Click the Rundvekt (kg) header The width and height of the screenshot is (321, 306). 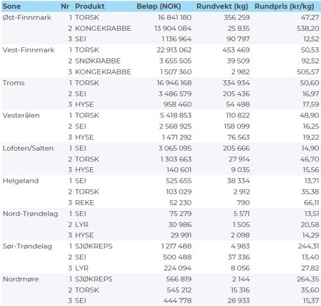click(x=222, y=6)
